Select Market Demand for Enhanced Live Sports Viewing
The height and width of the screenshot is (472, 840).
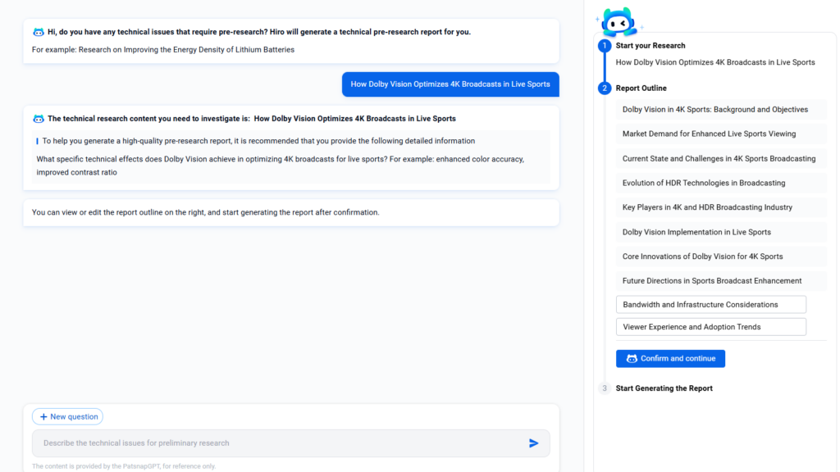point(709,134)
